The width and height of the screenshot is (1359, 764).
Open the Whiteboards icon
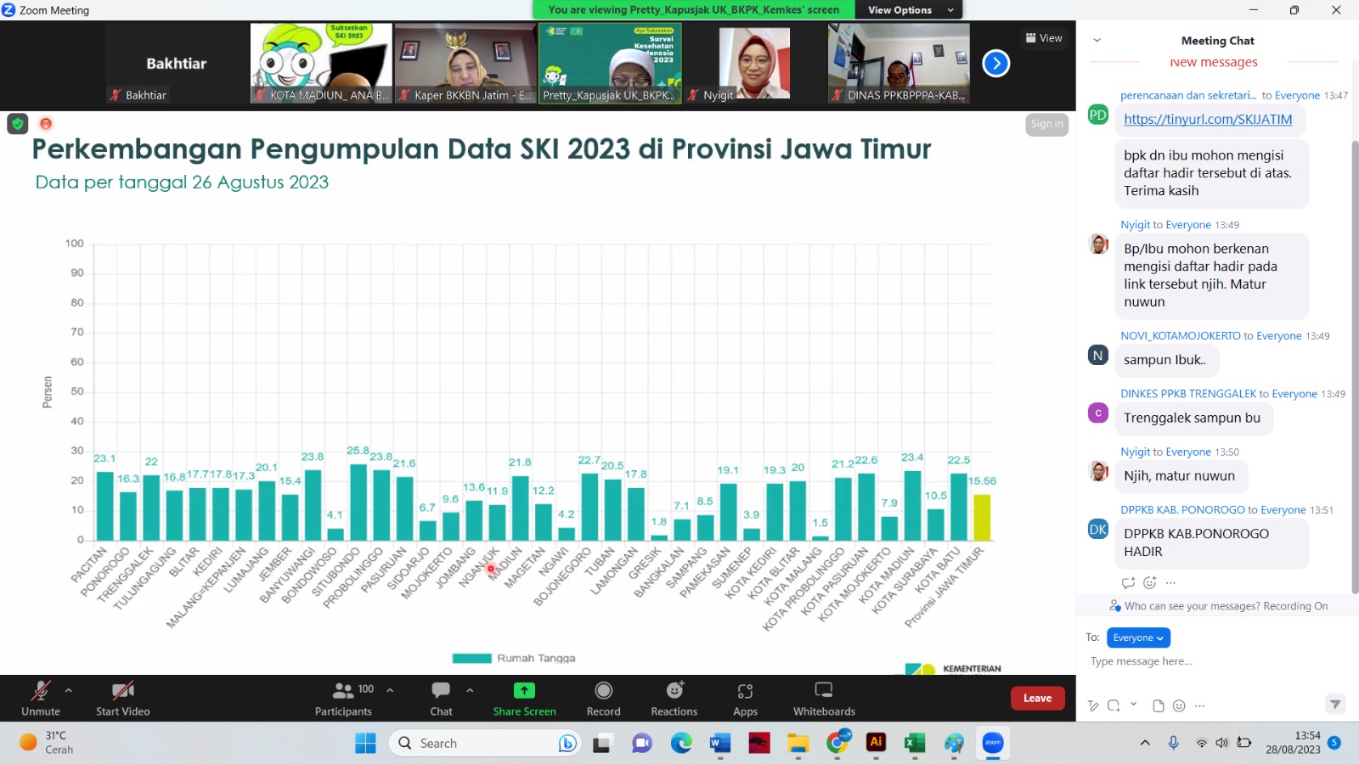pyautogui.click(x=824, y=691)
